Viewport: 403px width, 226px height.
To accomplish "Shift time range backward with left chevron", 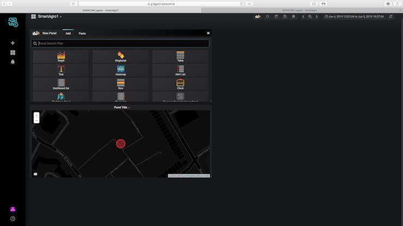I will pyautogui.click(x=303, y=16).
